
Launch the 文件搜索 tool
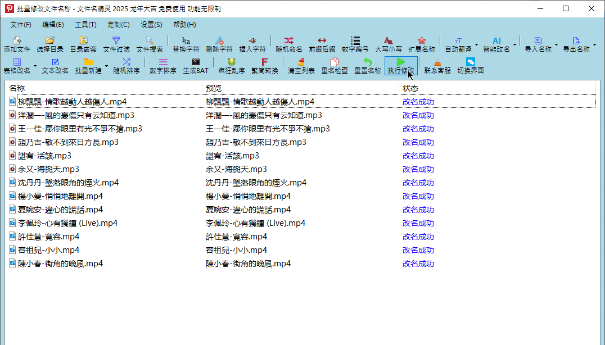click(150, 45)
